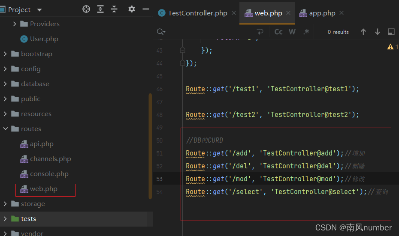Click the fold marker on line 43

[182, 50]
